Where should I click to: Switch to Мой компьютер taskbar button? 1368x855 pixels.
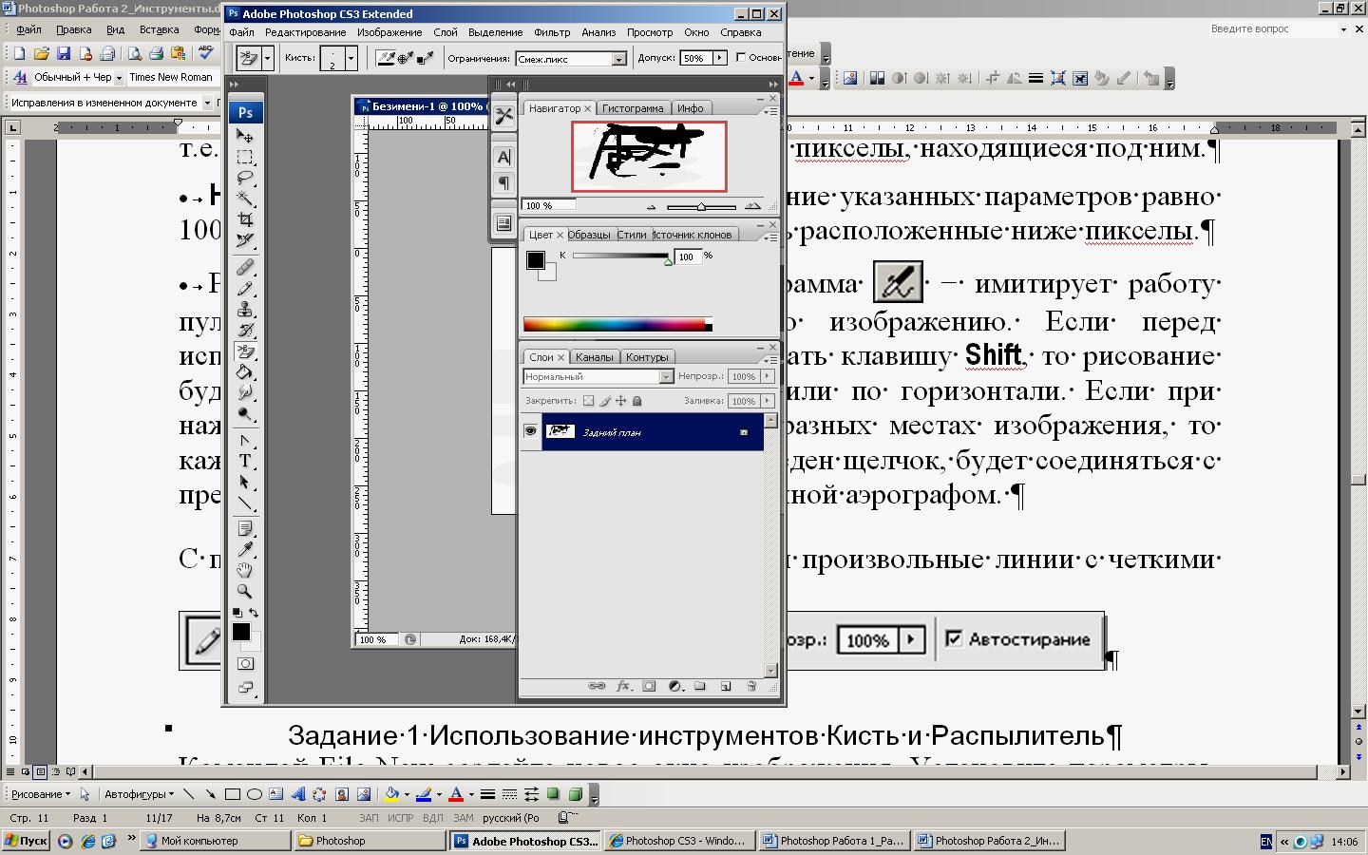pos(216,841)
